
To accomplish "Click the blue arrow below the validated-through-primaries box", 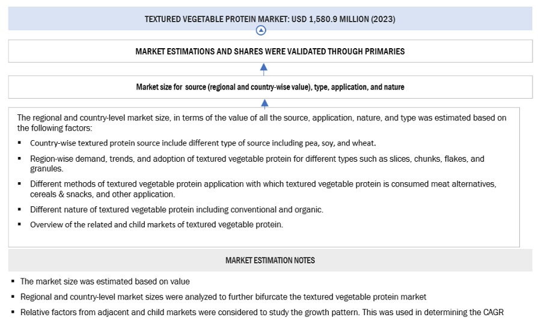I will [x=263, y=67].
